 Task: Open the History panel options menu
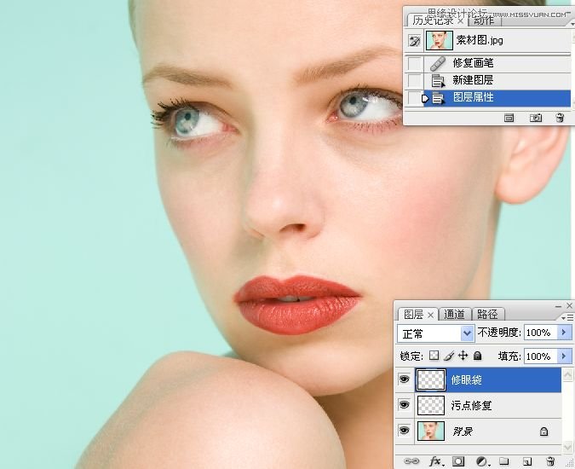point(572,24)
